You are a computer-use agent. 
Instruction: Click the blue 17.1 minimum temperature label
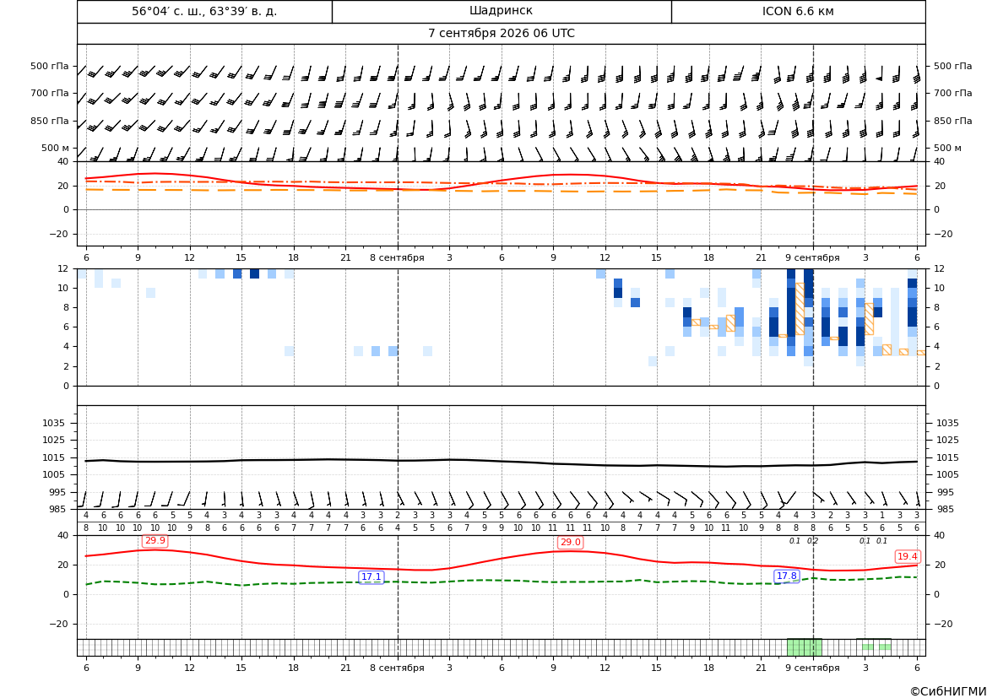pyautogui.click(x=371, y=576)
